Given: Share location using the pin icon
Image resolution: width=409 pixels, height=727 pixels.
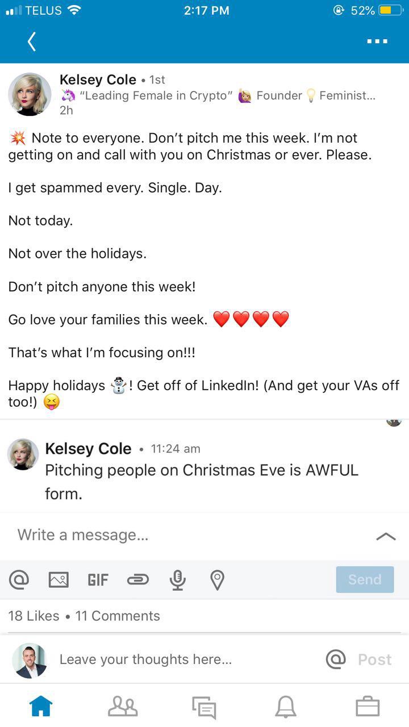Looking at the screenshot, I should pyautogui.click(x=217, y=579).
